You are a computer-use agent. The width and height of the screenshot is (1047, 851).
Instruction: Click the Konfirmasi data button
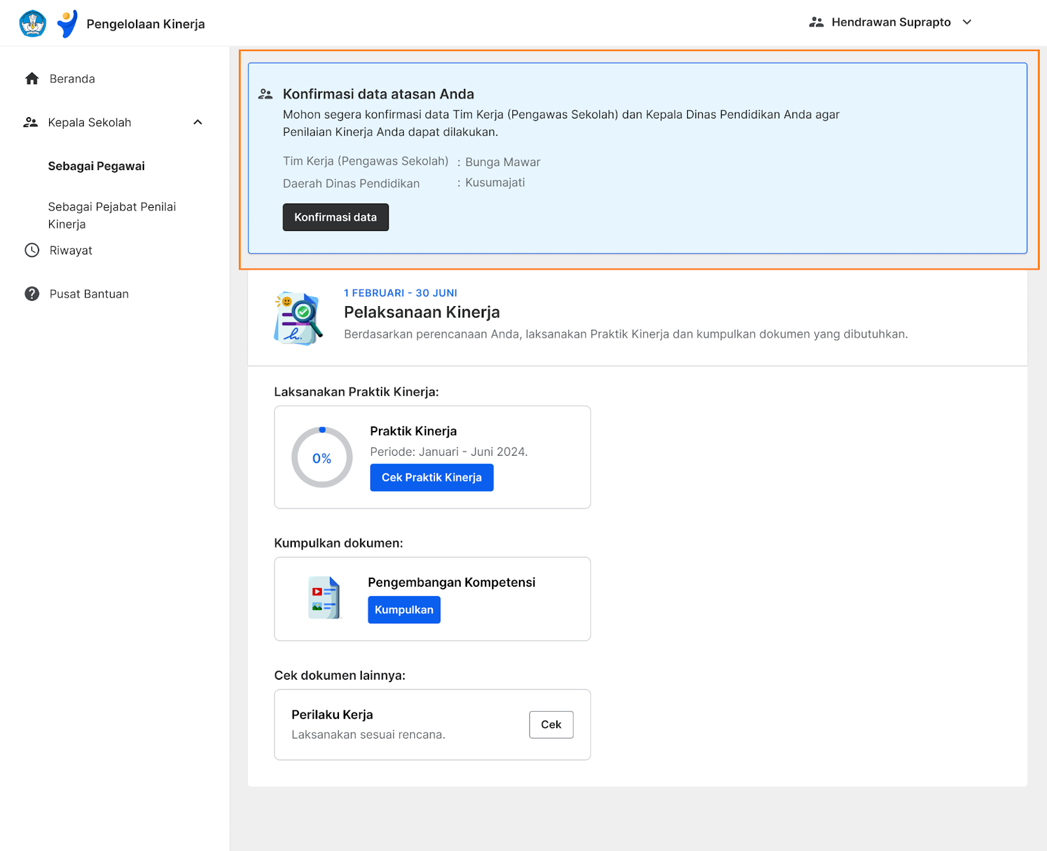click(336, 217)
